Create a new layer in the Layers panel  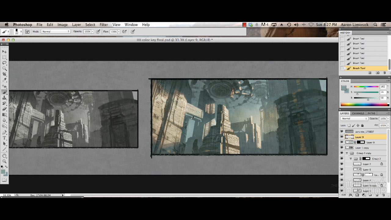pyautogui.click(x=377, y=195)
